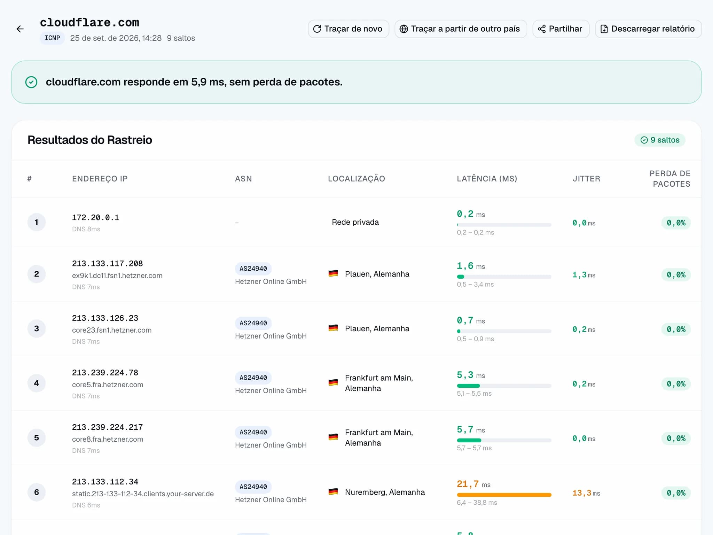This screenshot has width=713, height=535.
Task: Click hostname core5.fra.hetzner.com
Action: coord(108,385)
